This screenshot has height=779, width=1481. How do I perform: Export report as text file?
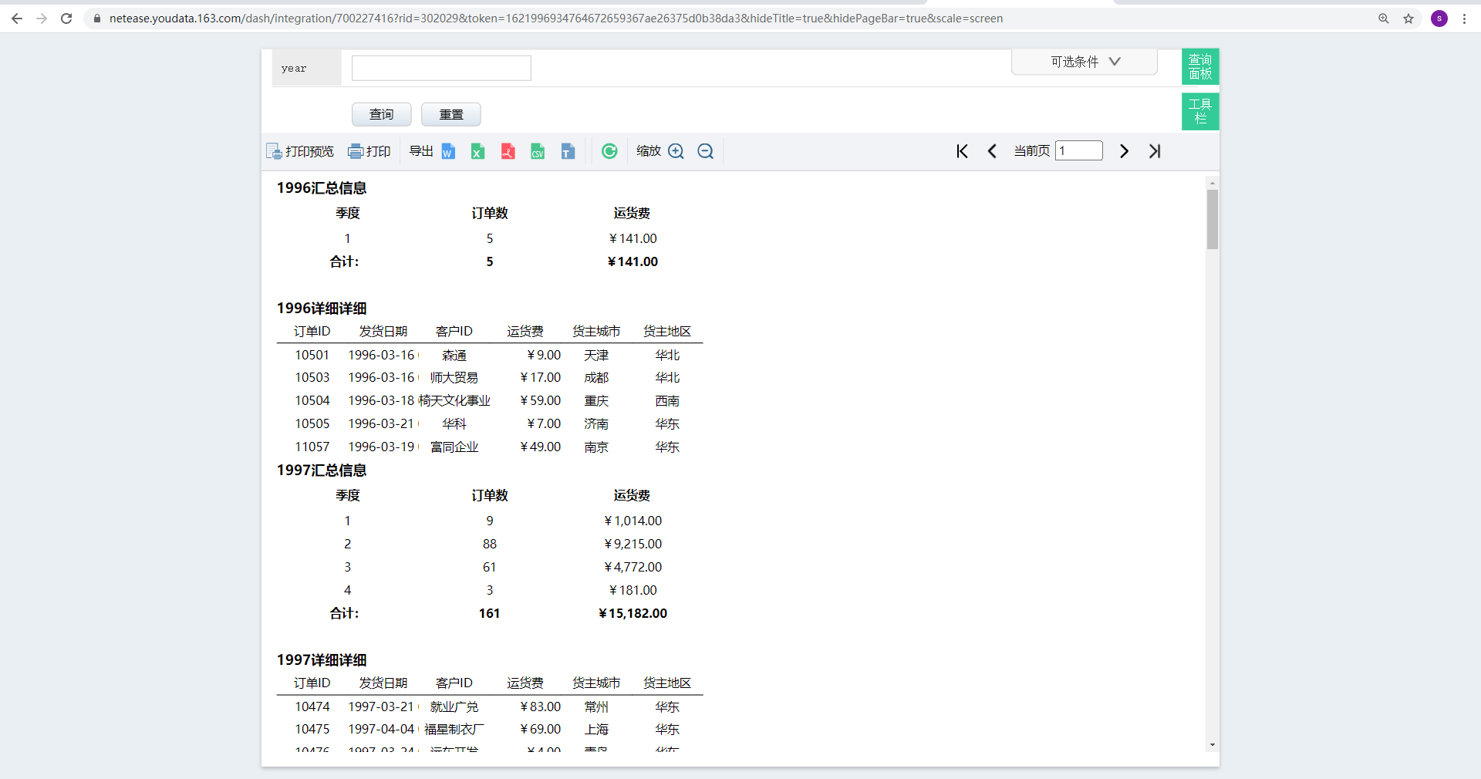(568, 152)
